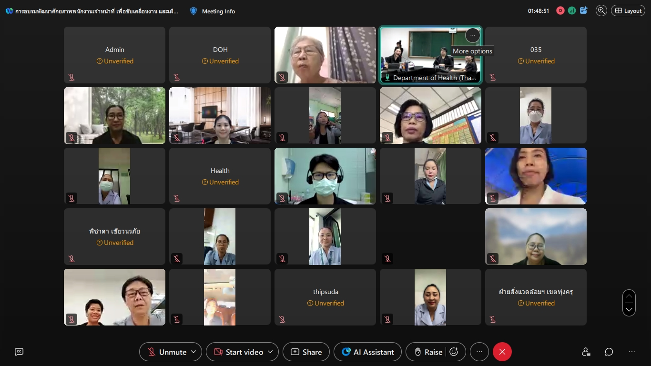Open the green meeting statistics icon
651x366 pixels.
(x=572, y=10)
